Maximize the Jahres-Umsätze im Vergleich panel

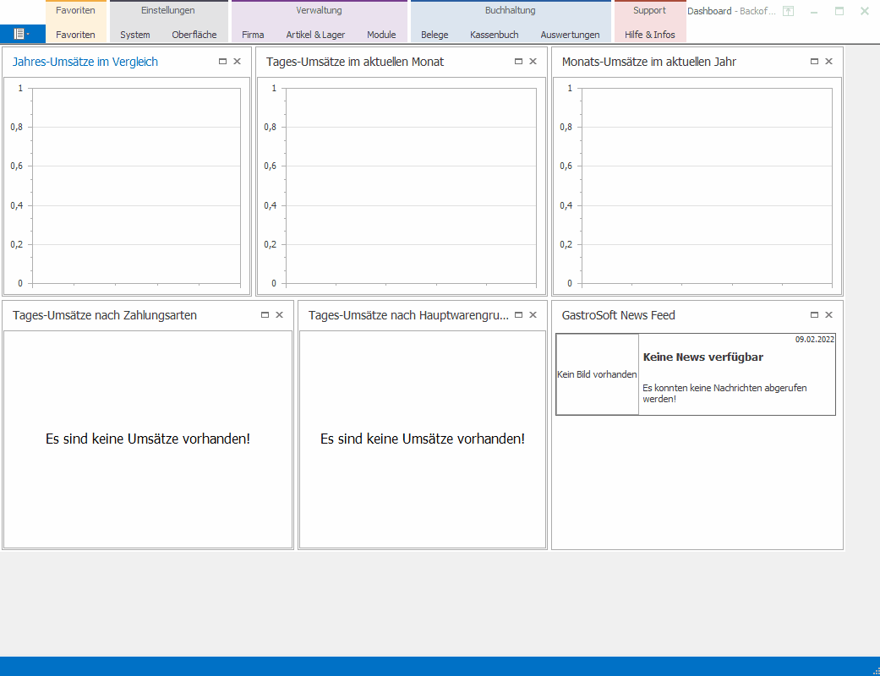(222, 62)
